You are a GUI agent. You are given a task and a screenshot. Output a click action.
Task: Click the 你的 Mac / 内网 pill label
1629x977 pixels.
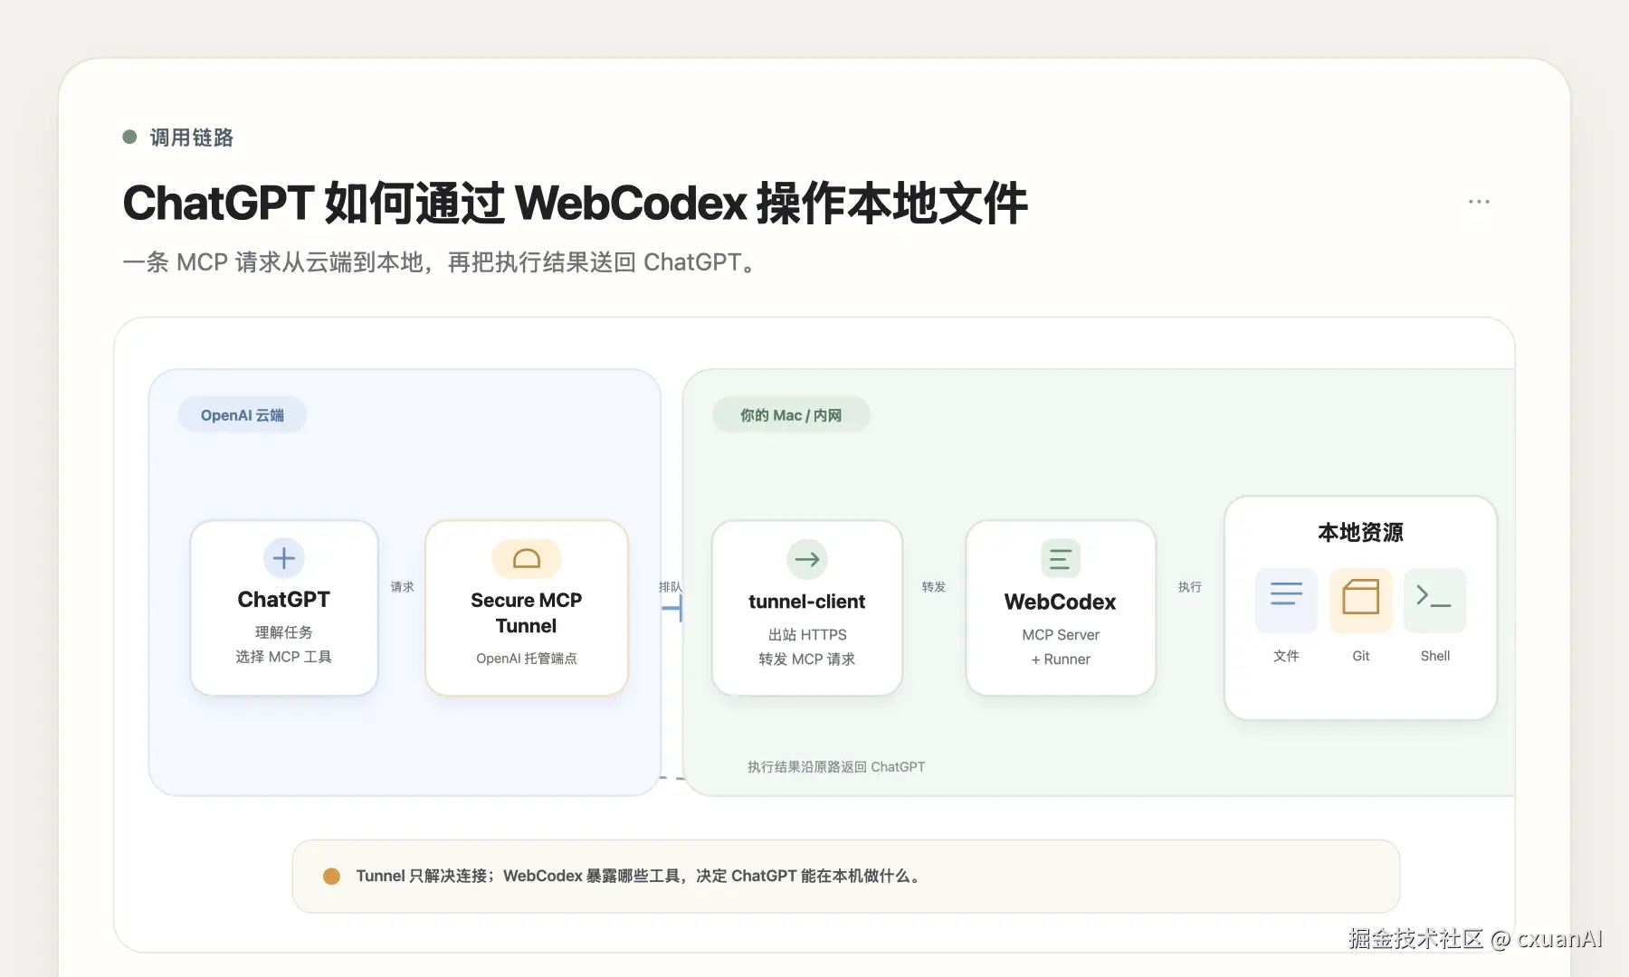coord(791,415)
